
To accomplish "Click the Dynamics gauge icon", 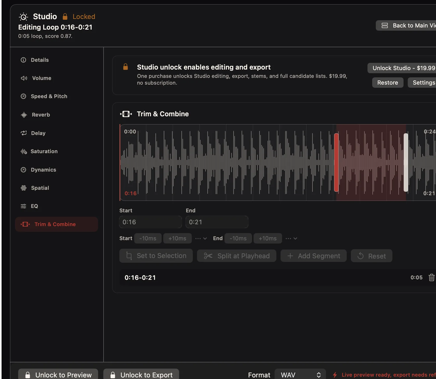I will pyautogui.click(x=23, y=170).
